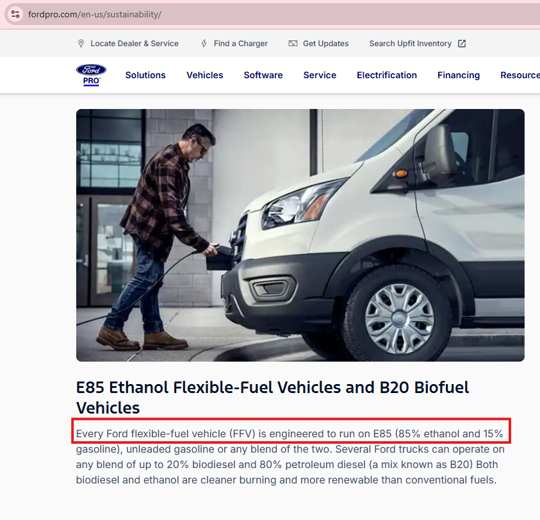Click the location pin icon by Locate Dealer
Viewport: 540px width, 520px height.
pos(81,44)
